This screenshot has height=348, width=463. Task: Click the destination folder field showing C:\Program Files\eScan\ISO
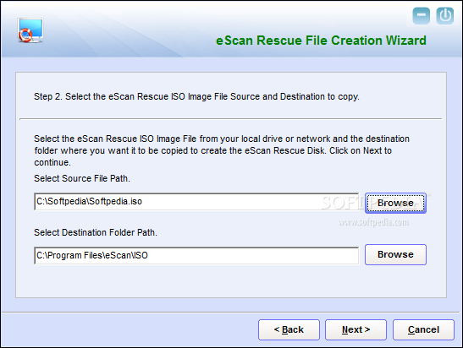(x=196, y=255)
